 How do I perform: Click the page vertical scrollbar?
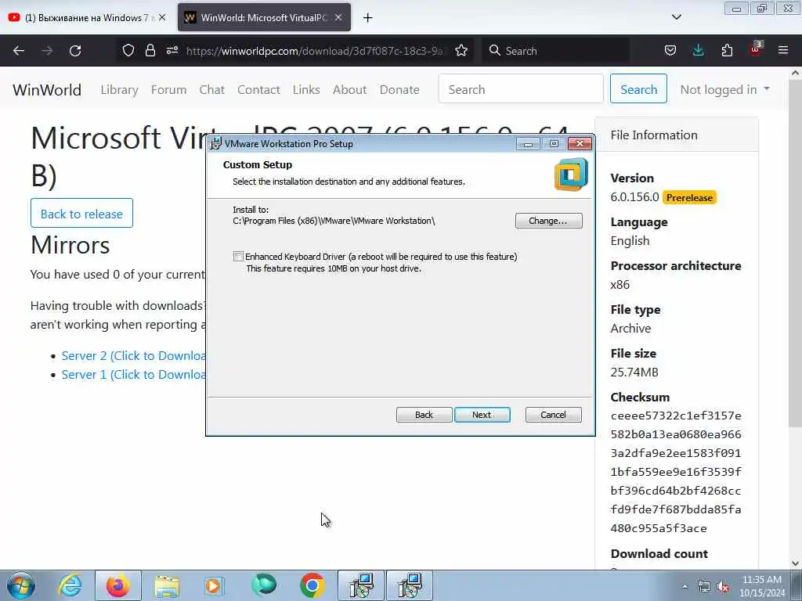pos(796,254)
